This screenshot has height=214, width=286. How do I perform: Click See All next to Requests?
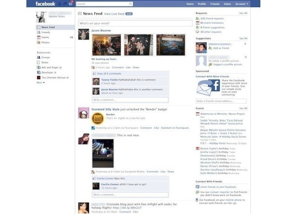pos(243,13)
